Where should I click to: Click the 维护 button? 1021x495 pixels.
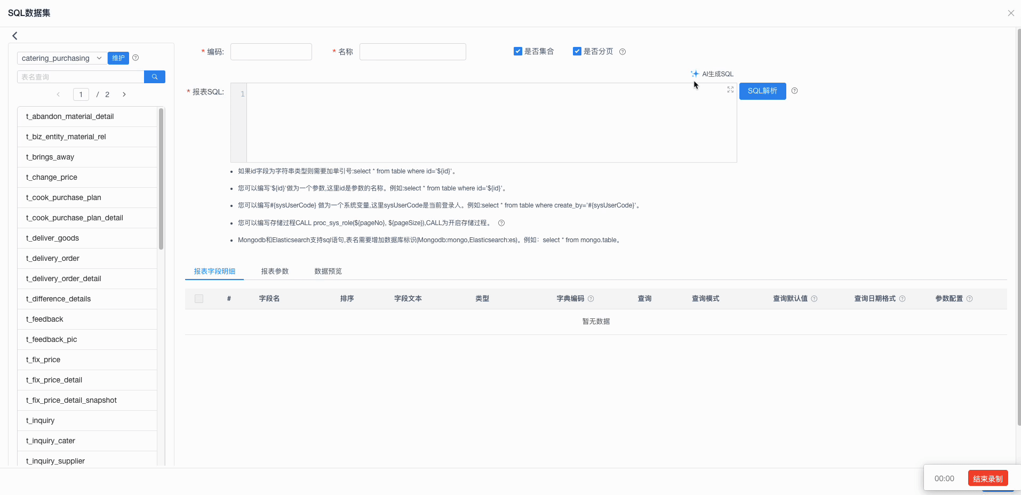click(x=118, y=58)
